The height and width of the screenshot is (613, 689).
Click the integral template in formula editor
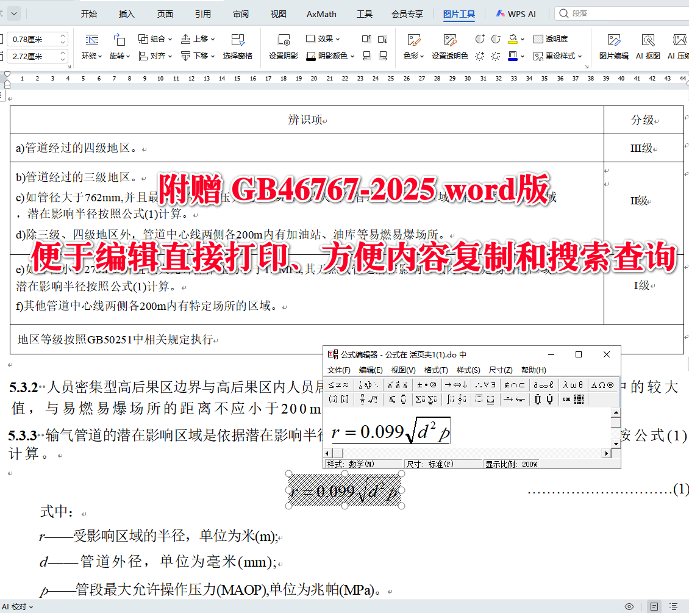point(451,398)
